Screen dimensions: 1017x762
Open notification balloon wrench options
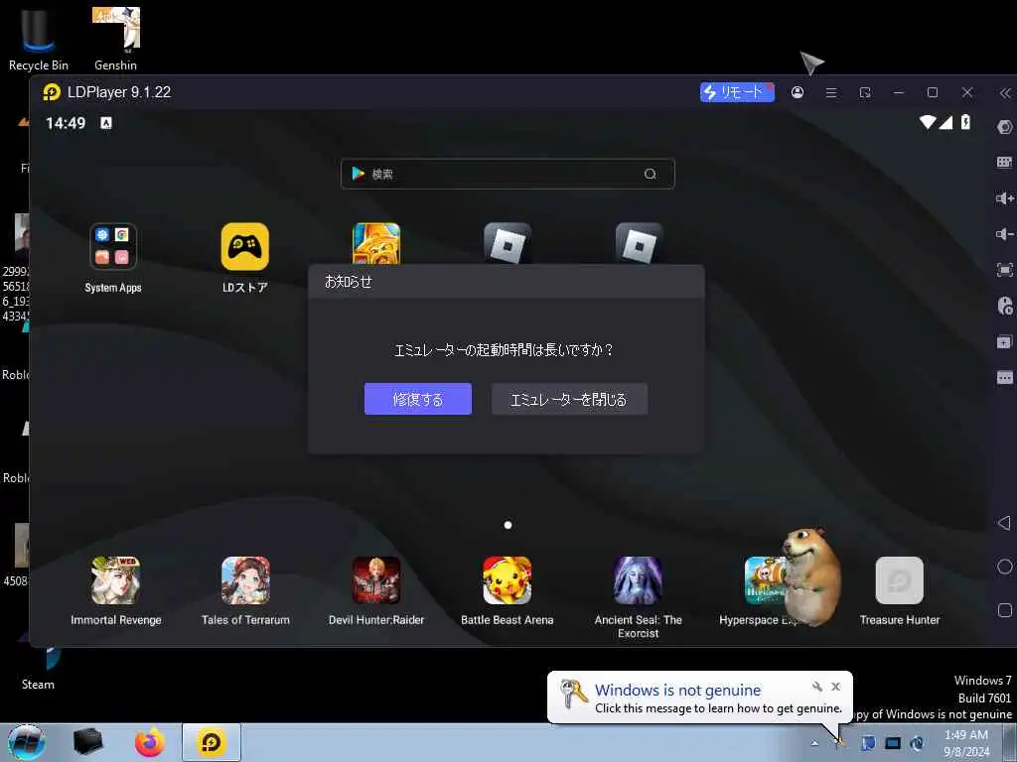tap(817, 687)
